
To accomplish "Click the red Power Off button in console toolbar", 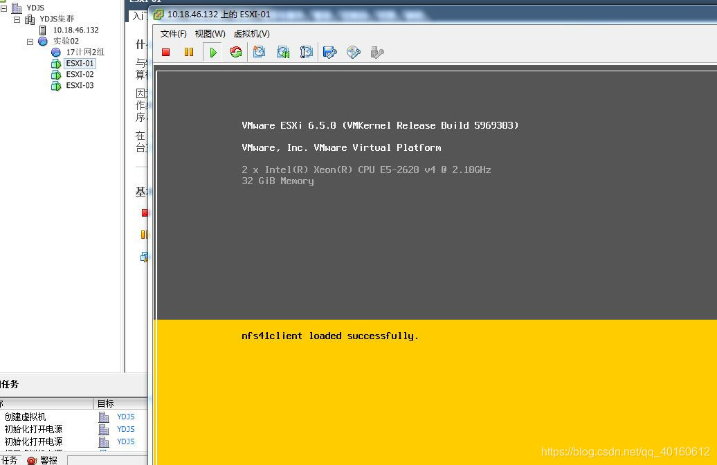I will coord(166,52).
